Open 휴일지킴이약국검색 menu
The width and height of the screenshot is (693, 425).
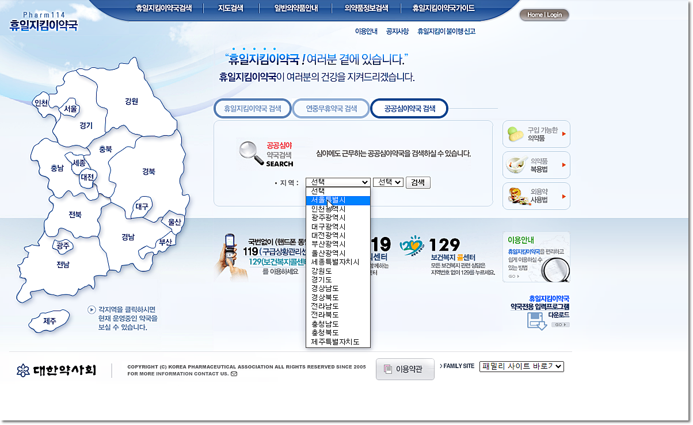163,9
